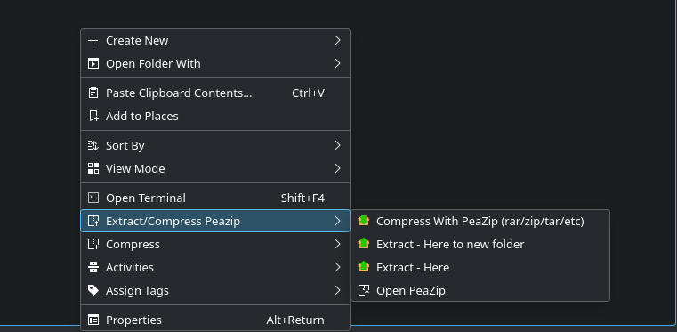Click the Open Terminal entry

click(215, 198)
